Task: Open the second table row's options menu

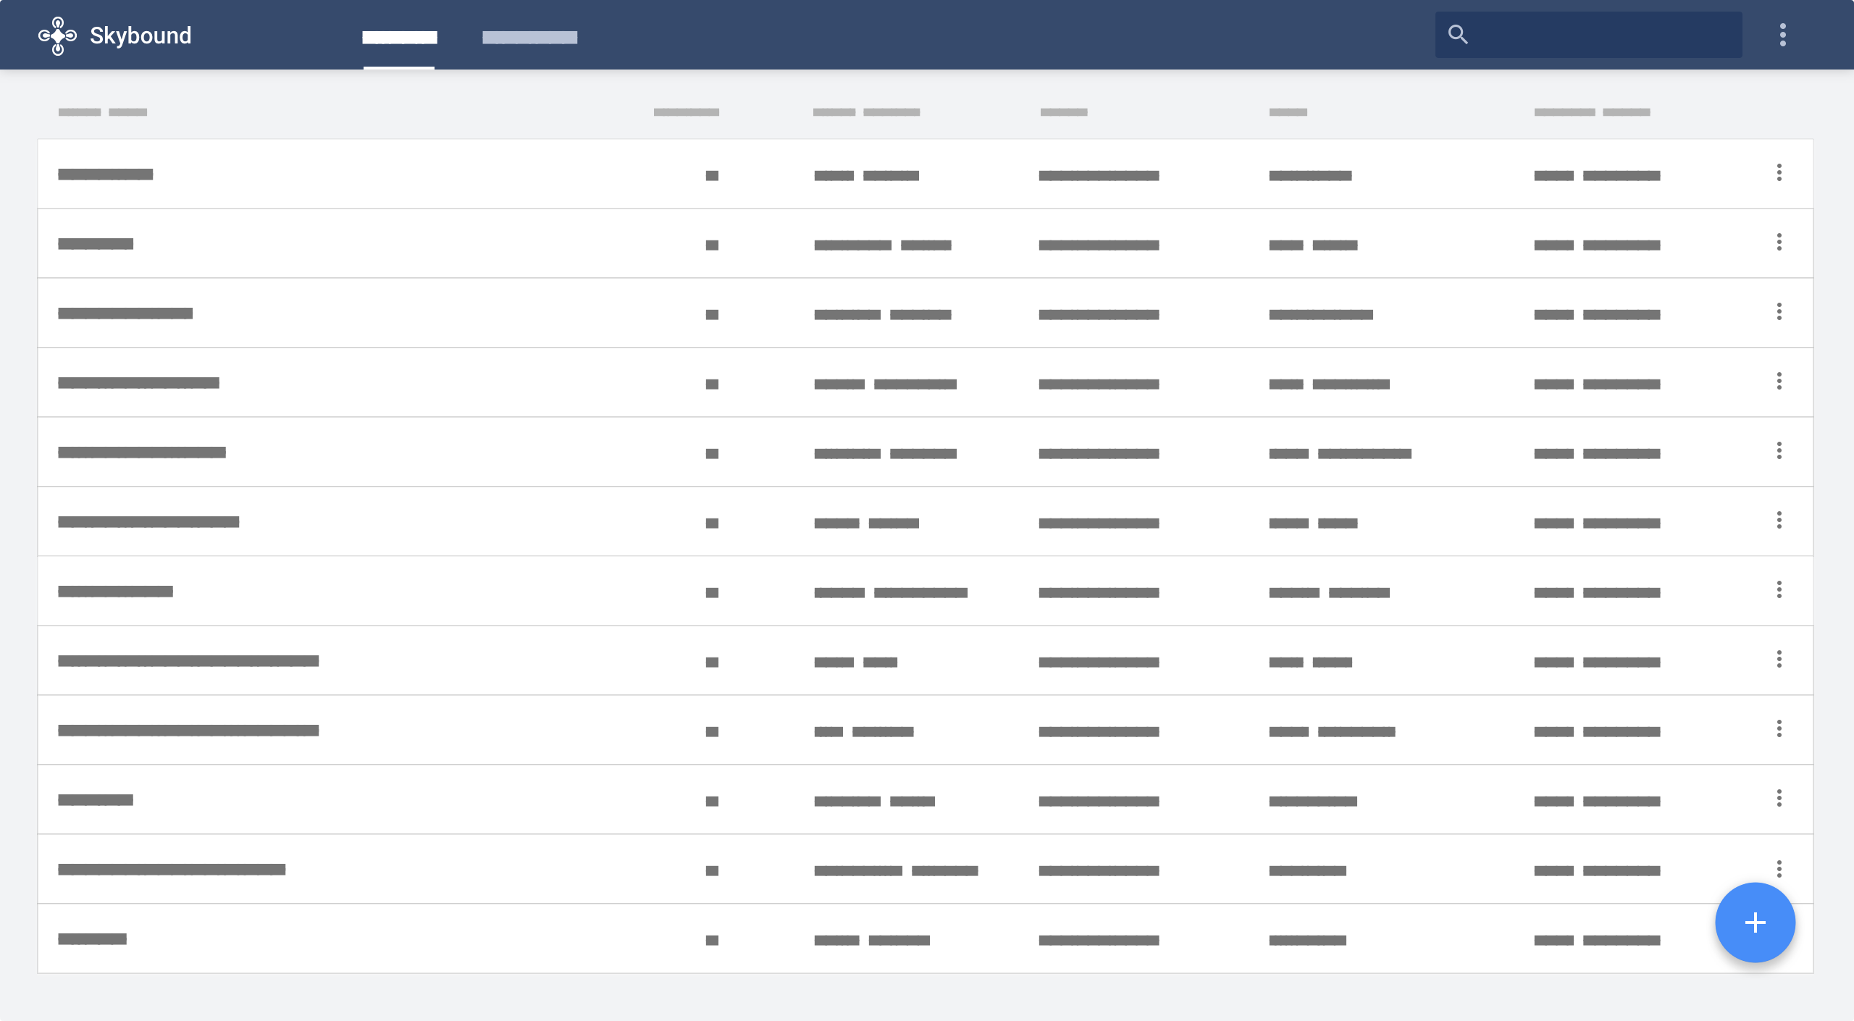Action: pos(1779,242)
